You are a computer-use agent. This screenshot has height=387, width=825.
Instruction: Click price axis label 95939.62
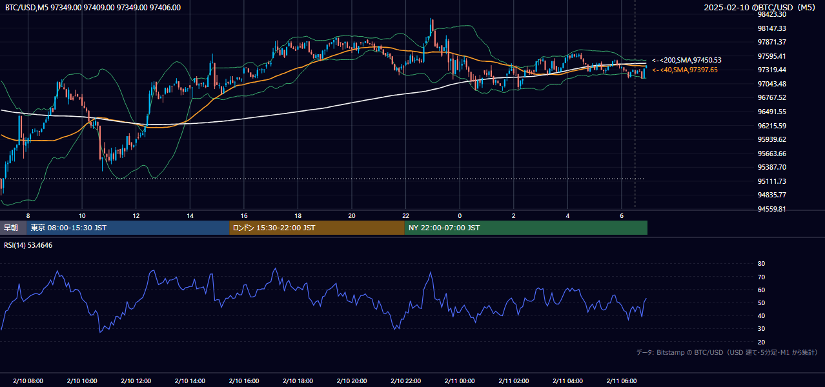[772, 139]
